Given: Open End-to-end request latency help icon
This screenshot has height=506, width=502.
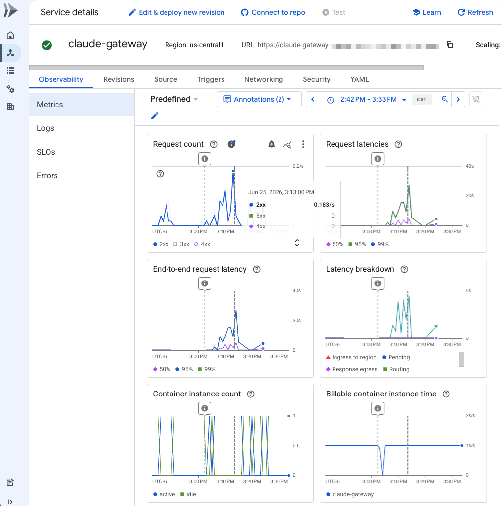Looking at the screenshot, I should (257, 269).
